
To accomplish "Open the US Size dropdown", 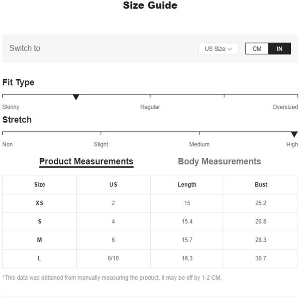I will 219,49.
